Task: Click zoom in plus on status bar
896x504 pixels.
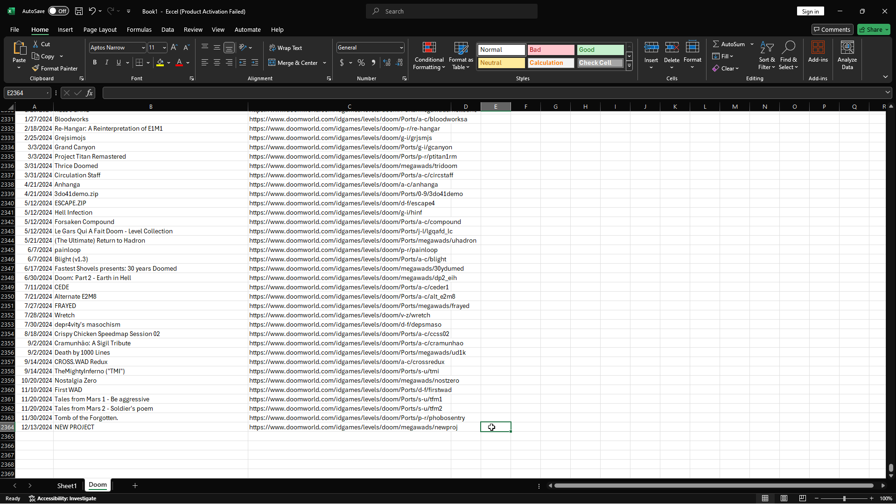Action: 871,498
